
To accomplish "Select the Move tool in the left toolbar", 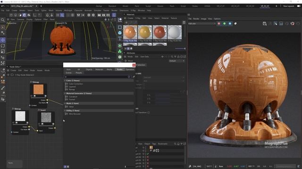I will coord(3,40).
